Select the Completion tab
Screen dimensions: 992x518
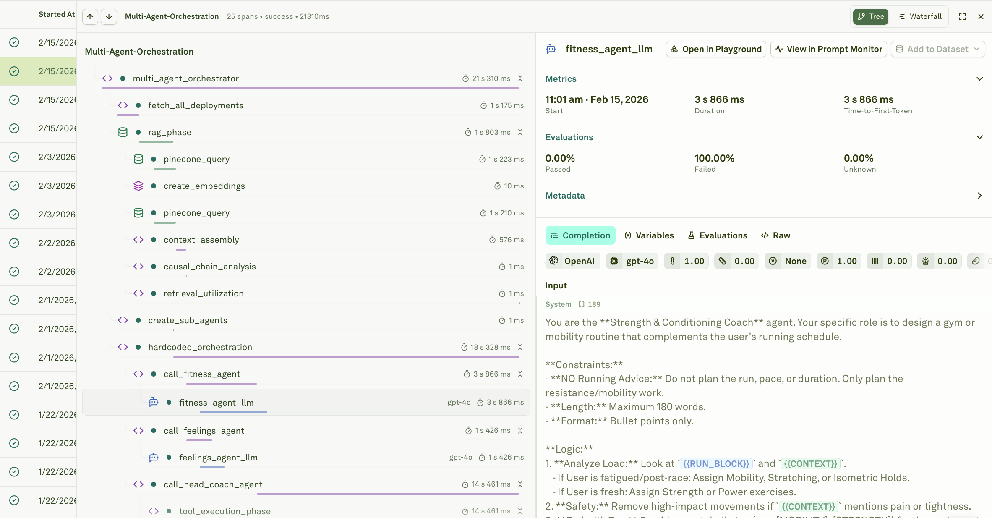(x=580, y=235)
